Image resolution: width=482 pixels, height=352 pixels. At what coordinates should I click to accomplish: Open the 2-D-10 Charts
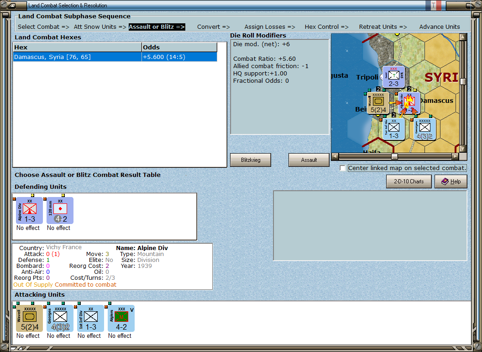point(409,181)
